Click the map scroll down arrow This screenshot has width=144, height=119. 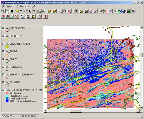pyautogui.click(x=141, y=108)
